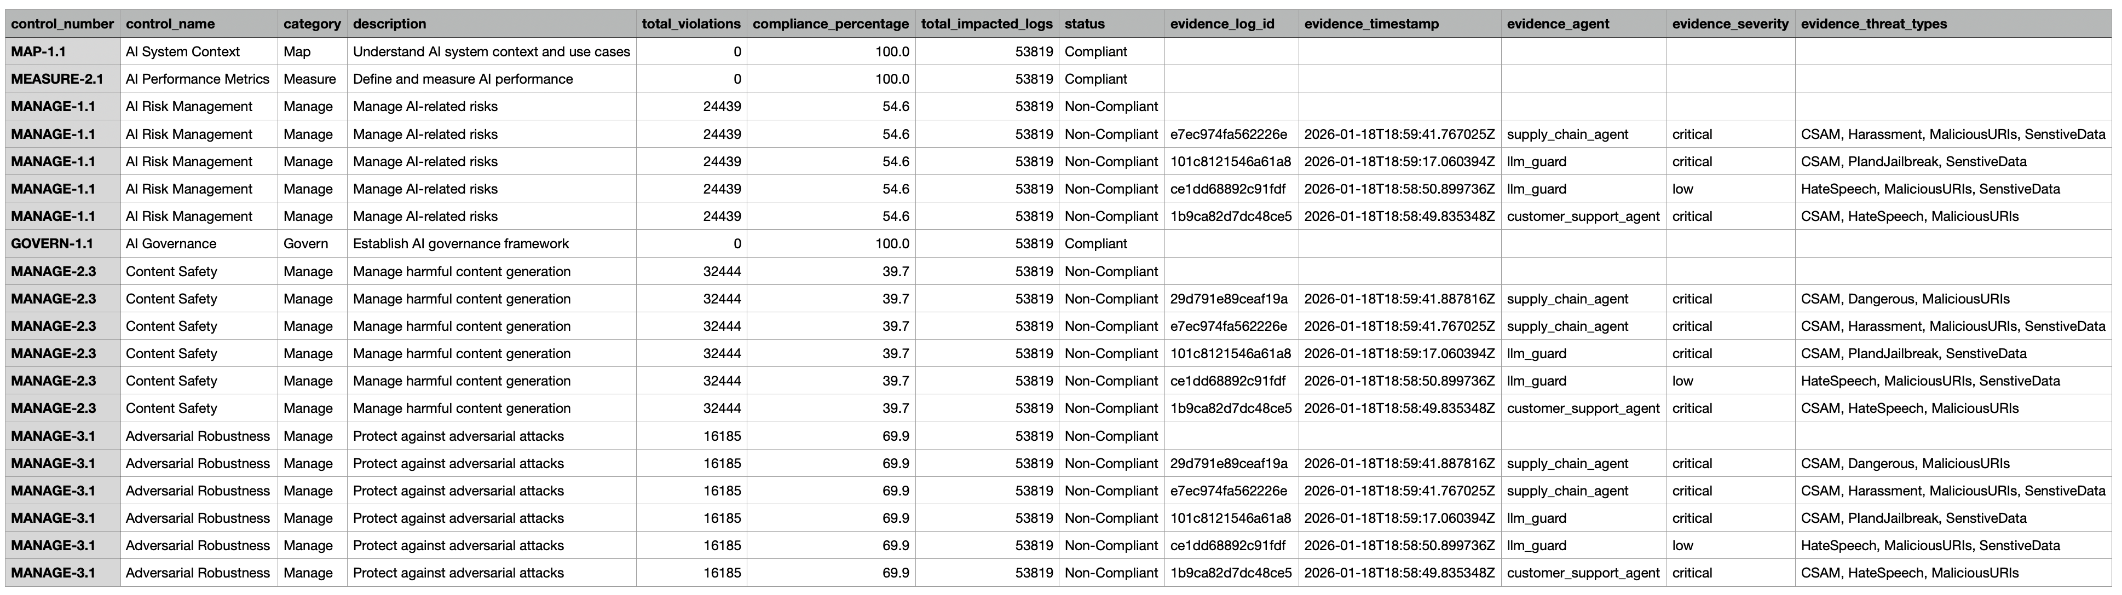Select 'Understand AI system context' description cell
The image size is (2122, 595).
click(491, 52)
